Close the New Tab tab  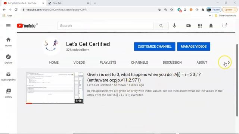(x=88, y=3)
